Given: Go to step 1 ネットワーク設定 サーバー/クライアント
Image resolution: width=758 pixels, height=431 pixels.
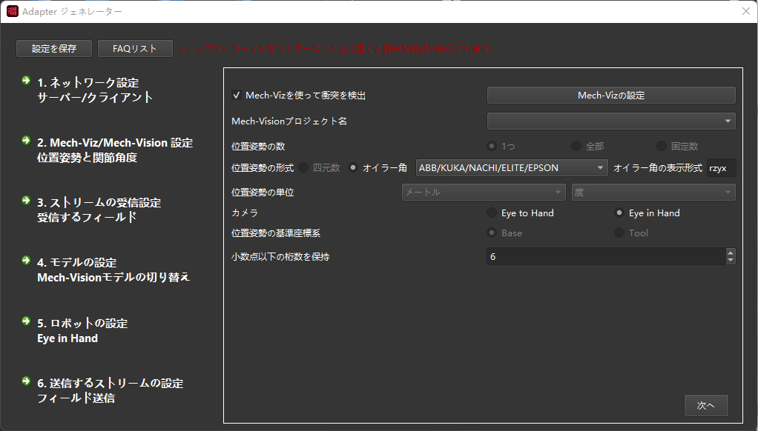Looking at the screenshot, I should pyautogui.click(x=95, y=90).
